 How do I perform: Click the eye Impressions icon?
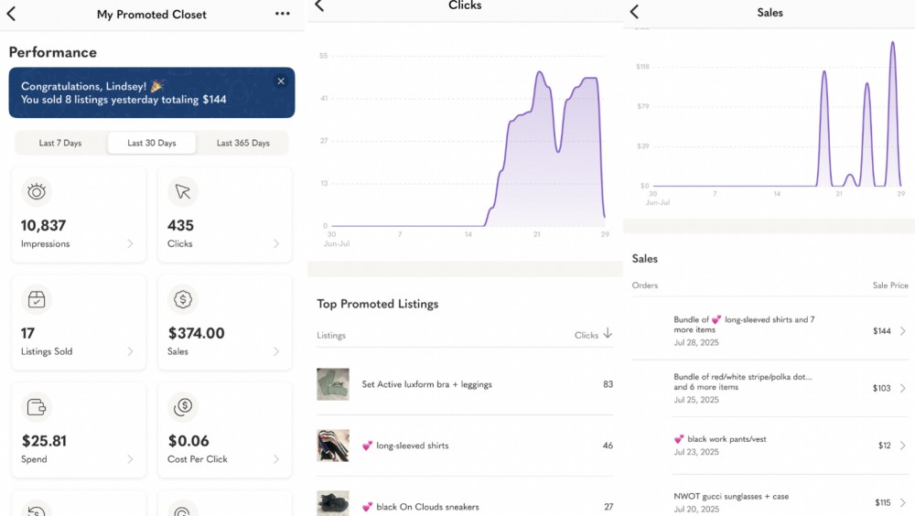point(37,191)
